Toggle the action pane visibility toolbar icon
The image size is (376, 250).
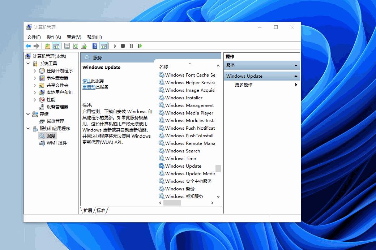pyautogui.click(x=103, y=46)
